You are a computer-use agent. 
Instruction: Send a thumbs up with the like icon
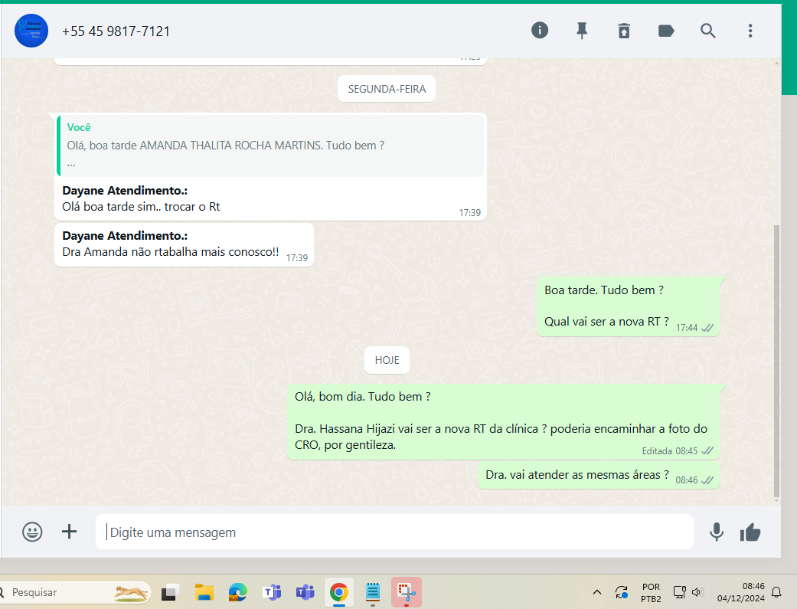tap(750, 532)
